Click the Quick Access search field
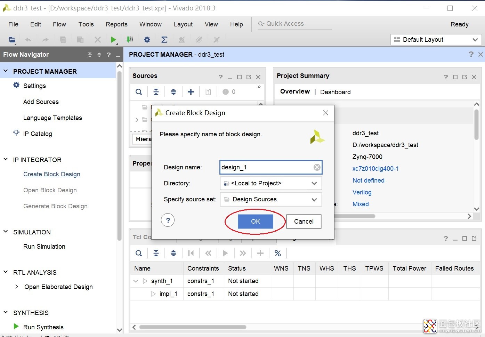Screen dimensions: 485x337 coord(294,24)
